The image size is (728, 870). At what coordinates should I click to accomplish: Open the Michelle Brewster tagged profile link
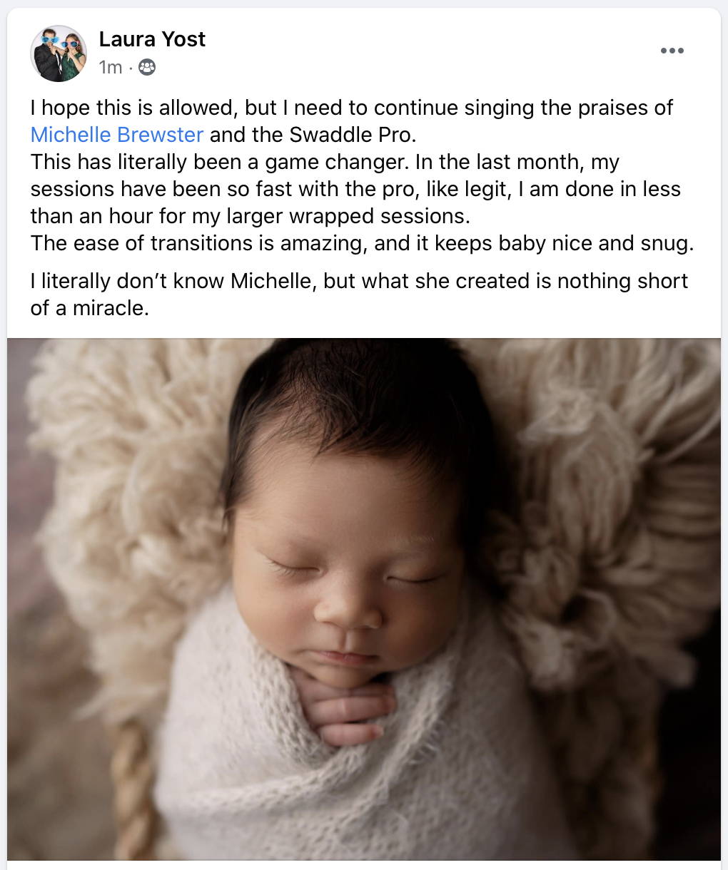(117, 135)
